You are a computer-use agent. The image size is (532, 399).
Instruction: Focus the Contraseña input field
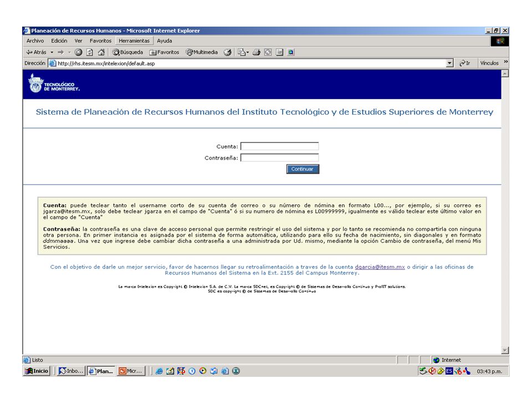(x=279, y=157)
